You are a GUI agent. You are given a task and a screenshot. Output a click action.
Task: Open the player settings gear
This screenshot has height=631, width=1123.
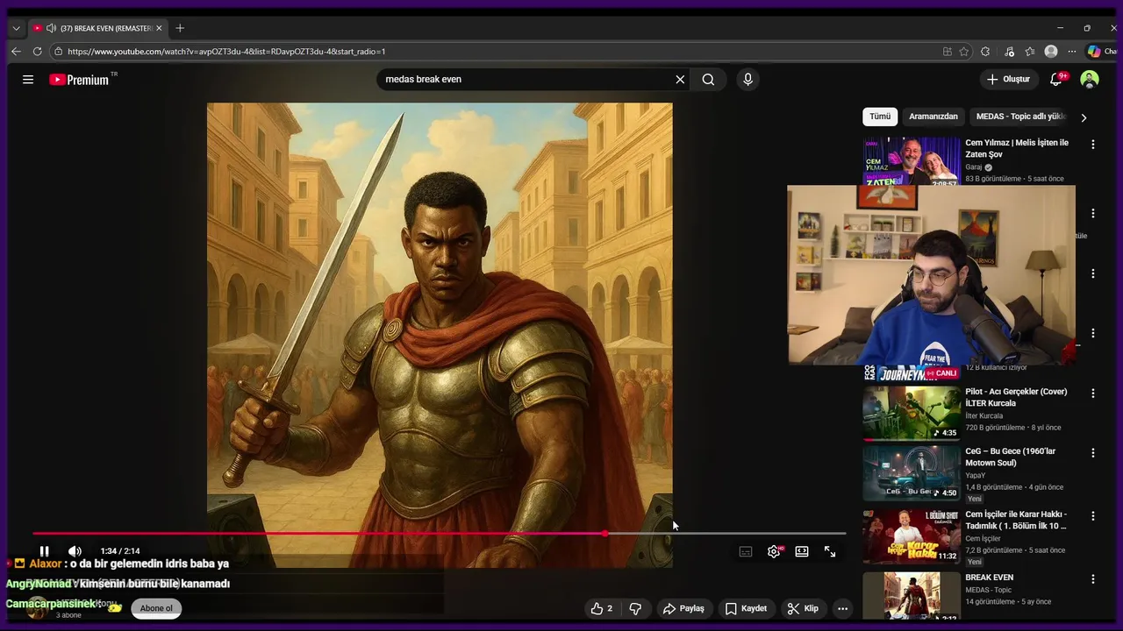(774, 551)
